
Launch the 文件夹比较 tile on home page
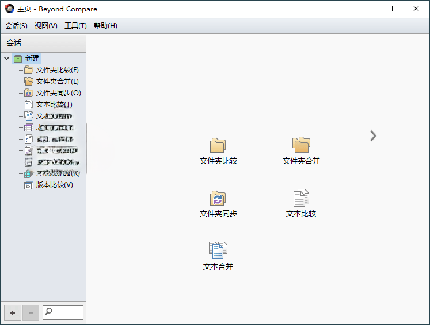218,151
